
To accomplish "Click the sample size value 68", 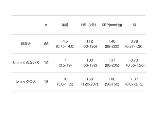I will pos(46,44).
